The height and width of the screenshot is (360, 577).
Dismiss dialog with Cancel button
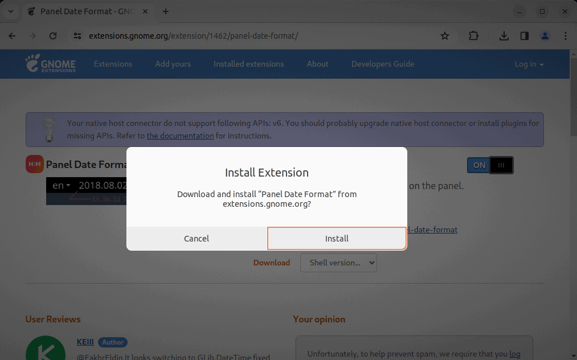pos(197,239)
